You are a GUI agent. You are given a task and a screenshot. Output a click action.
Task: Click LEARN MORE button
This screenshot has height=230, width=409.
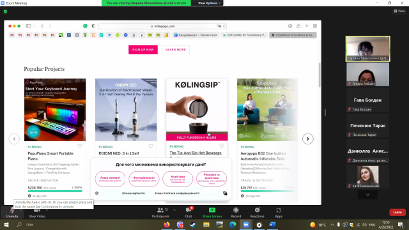point(176,50)
